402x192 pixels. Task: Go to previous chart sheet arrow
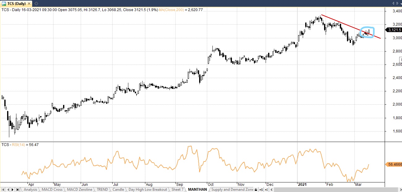pos(8,190)
